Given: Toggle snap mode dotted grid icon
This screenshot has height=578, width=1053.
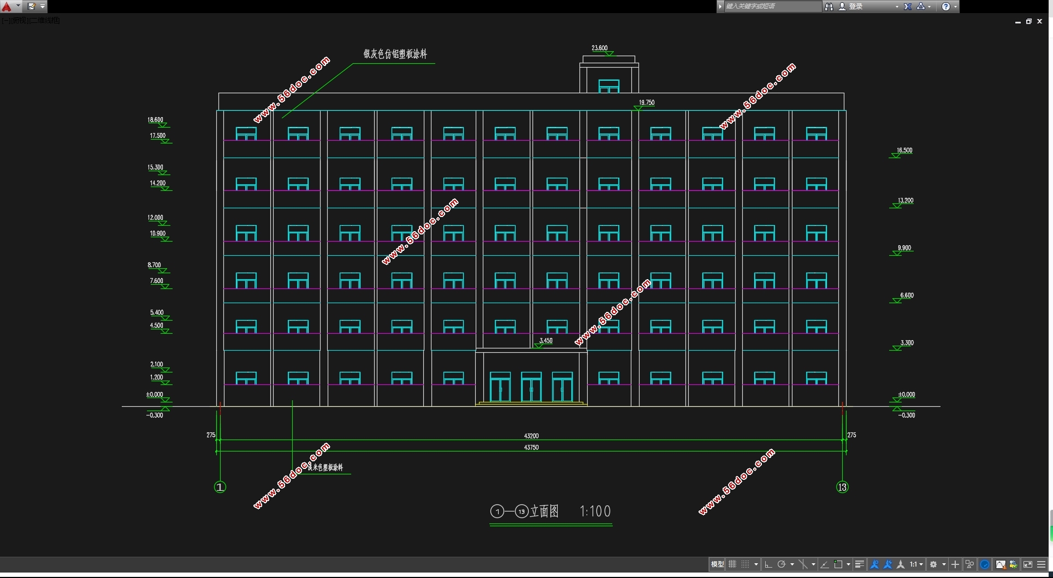Looking at the screenshot, I should tap(745, 564).
